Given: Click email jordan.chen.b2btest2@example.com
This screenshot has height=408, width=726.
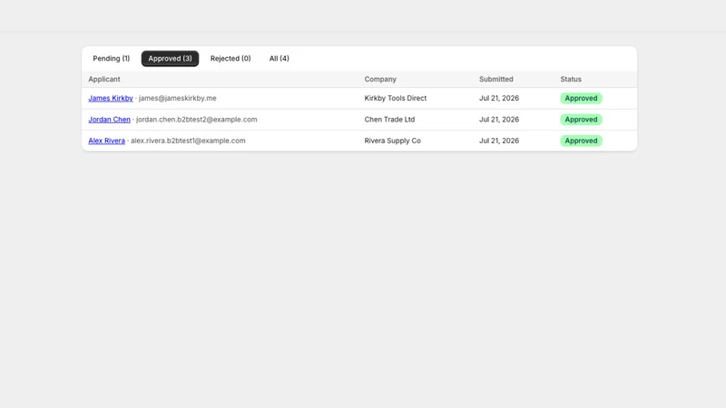Looking at the screenshot, I should [x=196, y=120].
